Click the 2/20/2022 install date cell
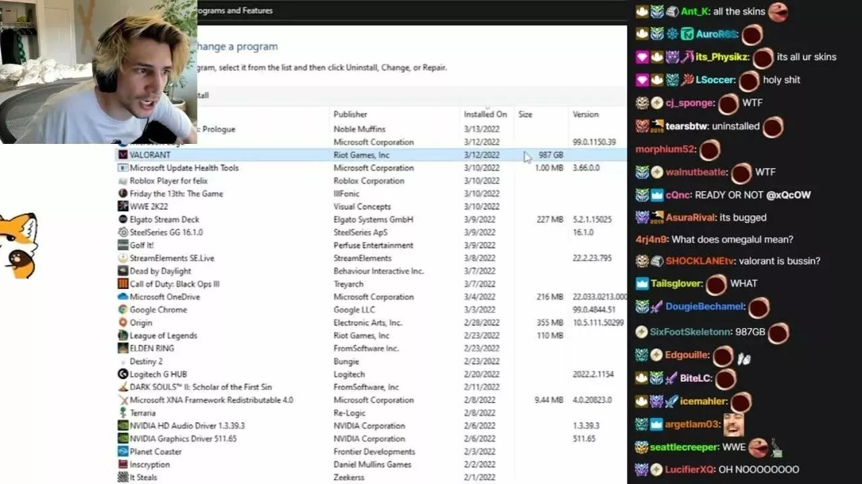Image resolution: width=862 pixels, height=484 pixels. coord(482,374)
